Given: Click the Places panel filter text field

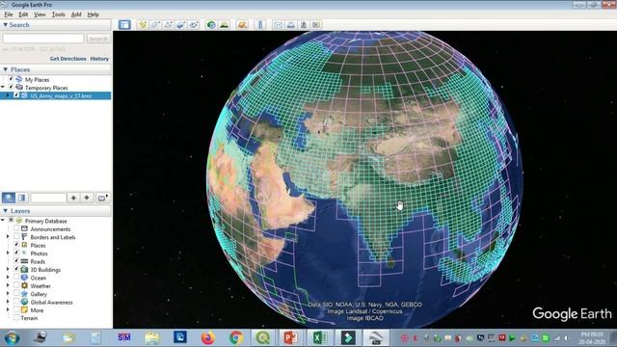Looking at the screenshot, I should 48,198.
